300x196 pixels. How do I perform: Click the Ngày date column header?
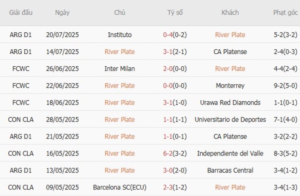[x=62, y=12]
